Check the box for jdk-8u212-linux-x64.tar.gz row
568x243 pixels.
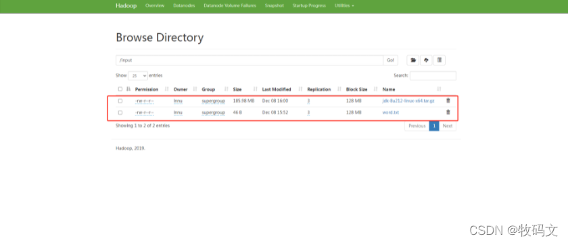[x=120, y=101]
